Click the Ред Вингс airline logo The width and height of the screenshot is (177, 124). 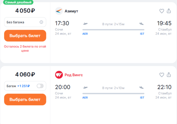59,75
